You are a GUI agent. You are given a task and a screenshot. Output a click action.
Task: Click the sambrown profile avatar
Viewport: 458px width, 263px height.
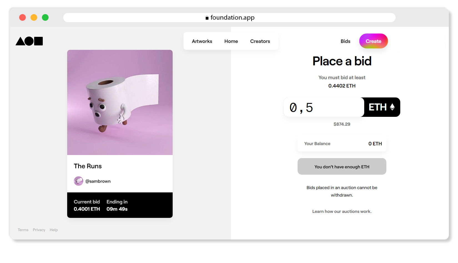pos(79,181)
